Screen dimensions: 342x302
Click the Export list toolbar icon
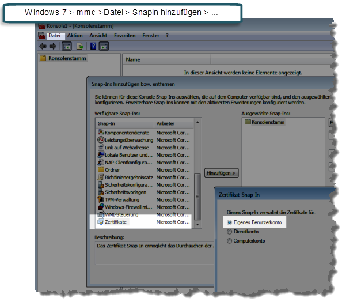tap(80, 46)
